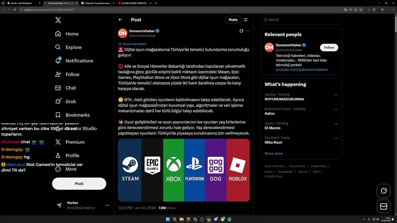The image size is (397, 223).
Task: Click Show translation
Action: pyautogui.click(x=135, y=44)
